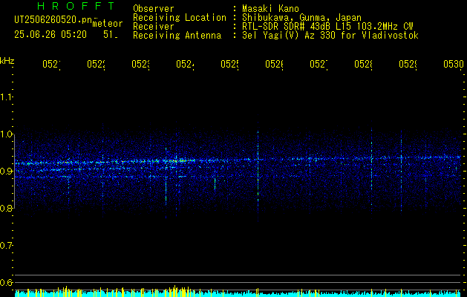Click the 1.1 kHz frequency label
Viewport: 467px width, 297px height.
point(6,97)
